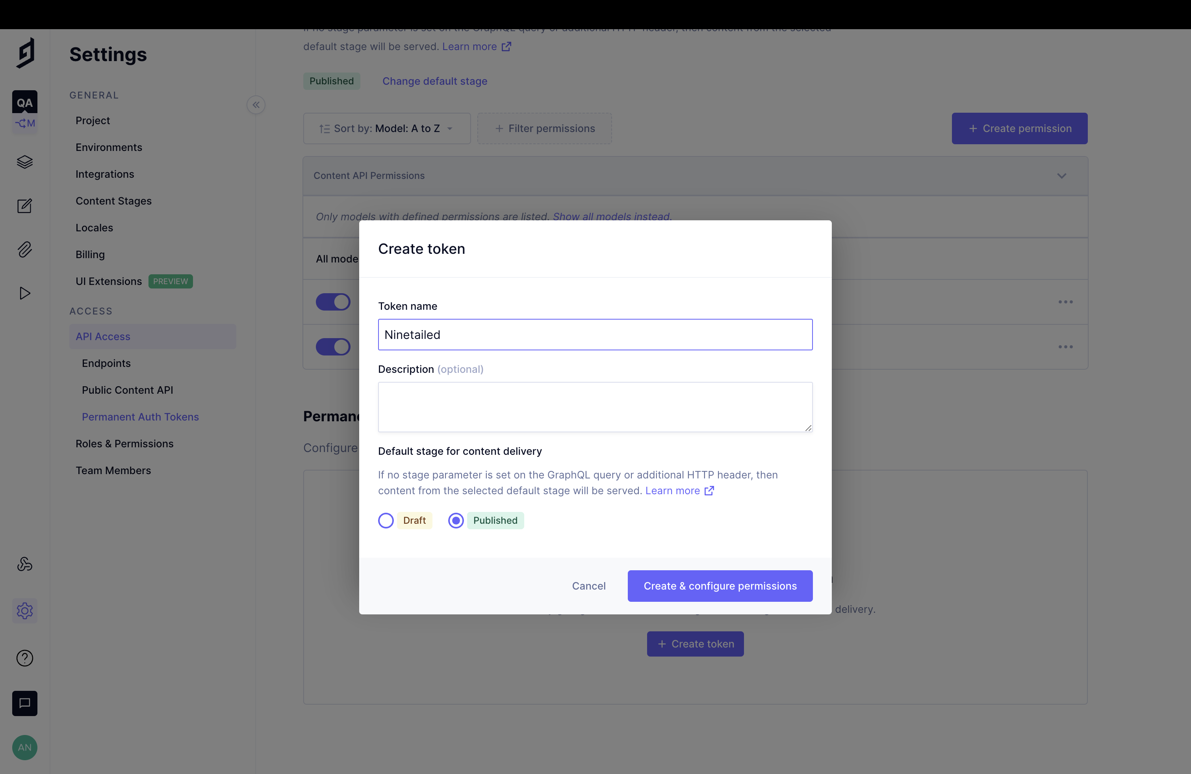Screen dimensions: 1191x774
Task: Open Content Stages settings
Action: [113, 201]
